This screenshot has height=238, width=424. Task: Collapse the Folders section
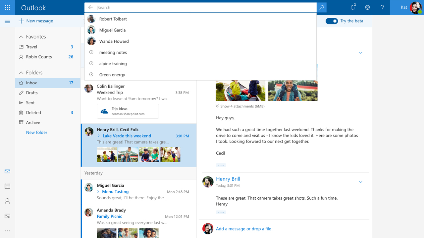click(21, 72)
